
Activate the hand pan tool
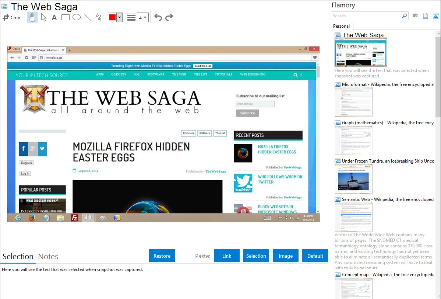click(32, 17)
